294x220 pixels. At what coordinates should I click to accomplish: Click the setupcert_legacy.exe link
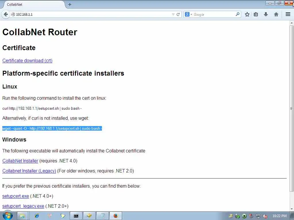(x=23, y=206)
